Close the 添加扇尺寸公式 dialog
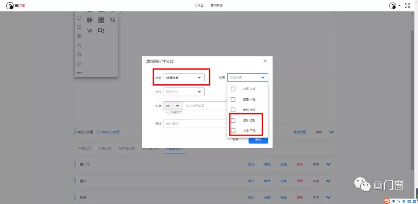Image resolution: width=418 pixels, height=204 pixels. (x=265, y=61)
